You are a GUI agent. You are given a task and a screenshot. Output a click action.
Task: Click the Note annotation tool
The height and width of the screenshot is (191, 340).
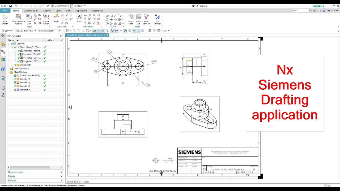(x=79, y=19)
